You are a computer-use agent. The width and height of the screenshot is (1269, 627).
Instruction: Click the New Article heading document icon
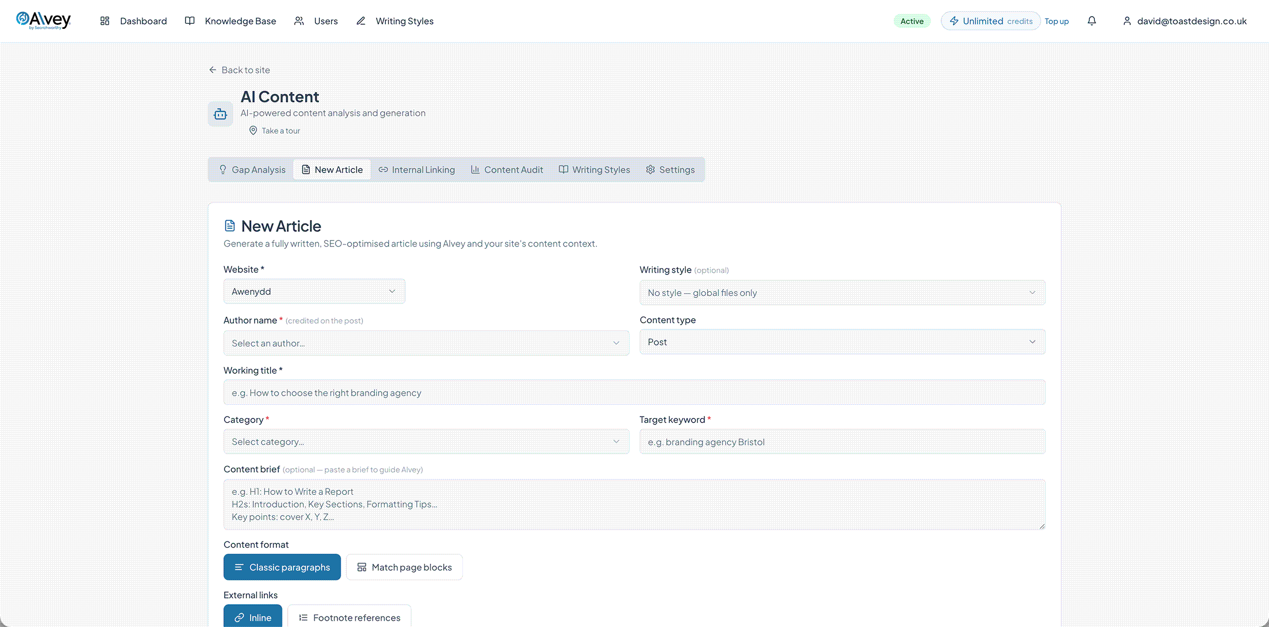[x=230, y=226]
